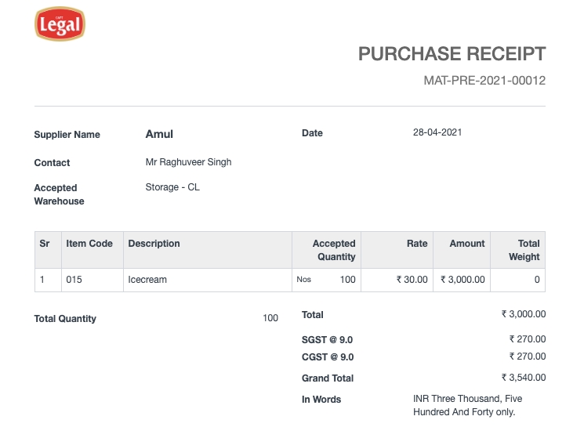Click the Description column header
Screen dimensions: 584x427
[x=154, y=244]
